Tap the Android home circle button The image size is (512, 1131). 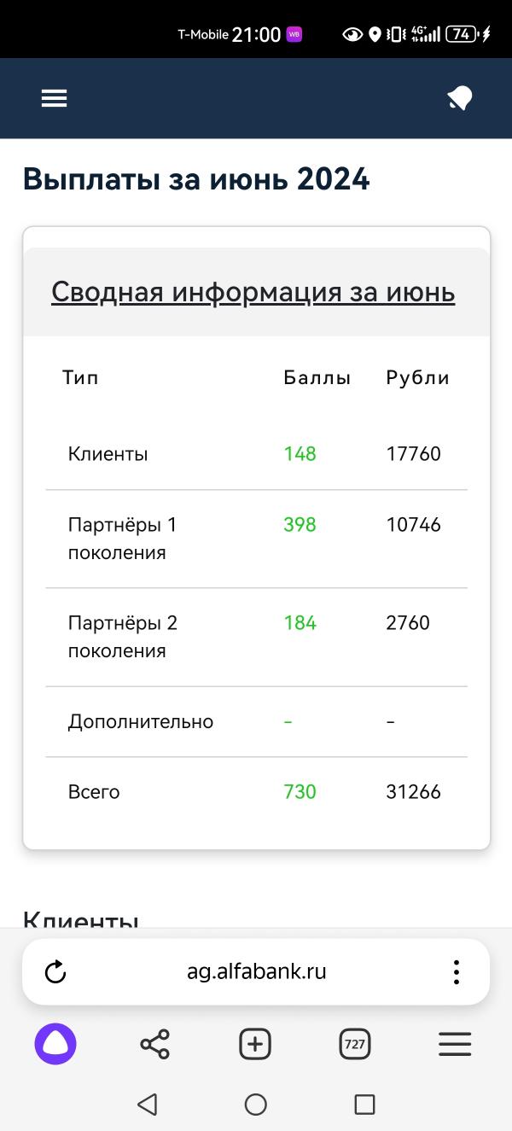(256, 1105)
